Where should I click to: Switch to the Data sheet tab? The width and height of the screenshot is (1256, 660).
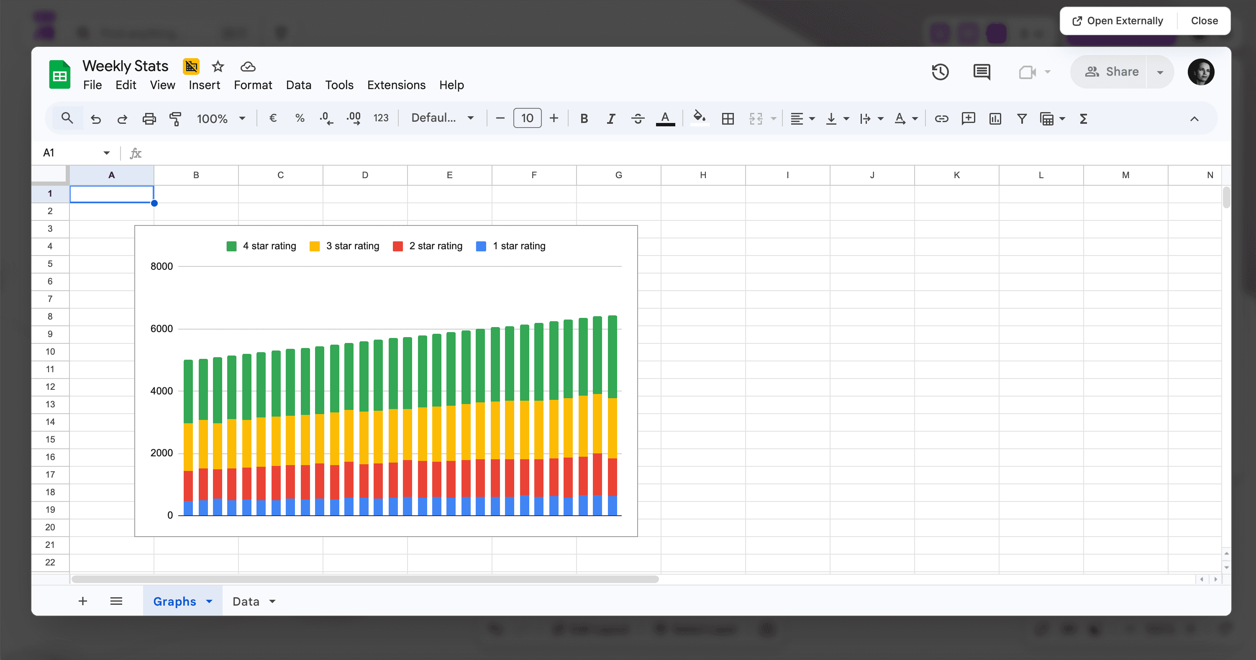(246, 601)
